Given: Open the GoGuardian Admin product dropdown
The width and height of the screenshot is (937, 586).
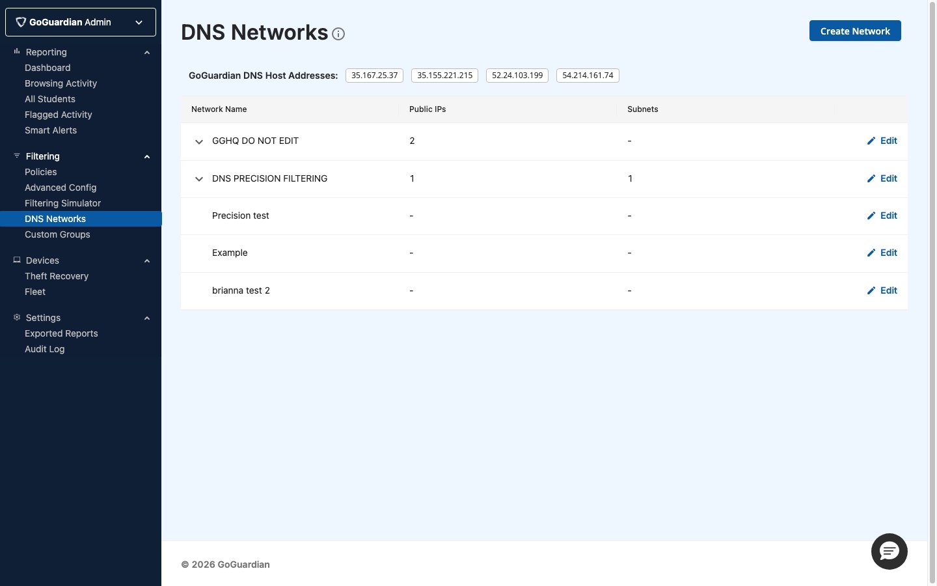Looking at the screenshot, I should tap(81, 22).
